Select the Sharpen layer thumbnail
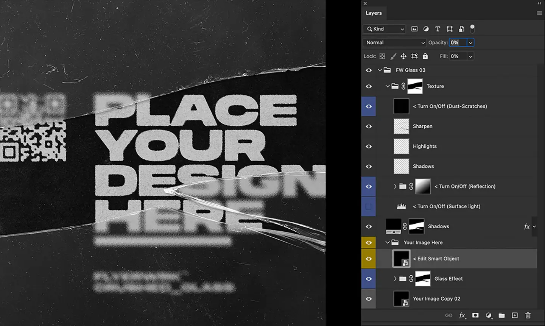Viewport: 545px width, 326px height. tap(401, 126)
